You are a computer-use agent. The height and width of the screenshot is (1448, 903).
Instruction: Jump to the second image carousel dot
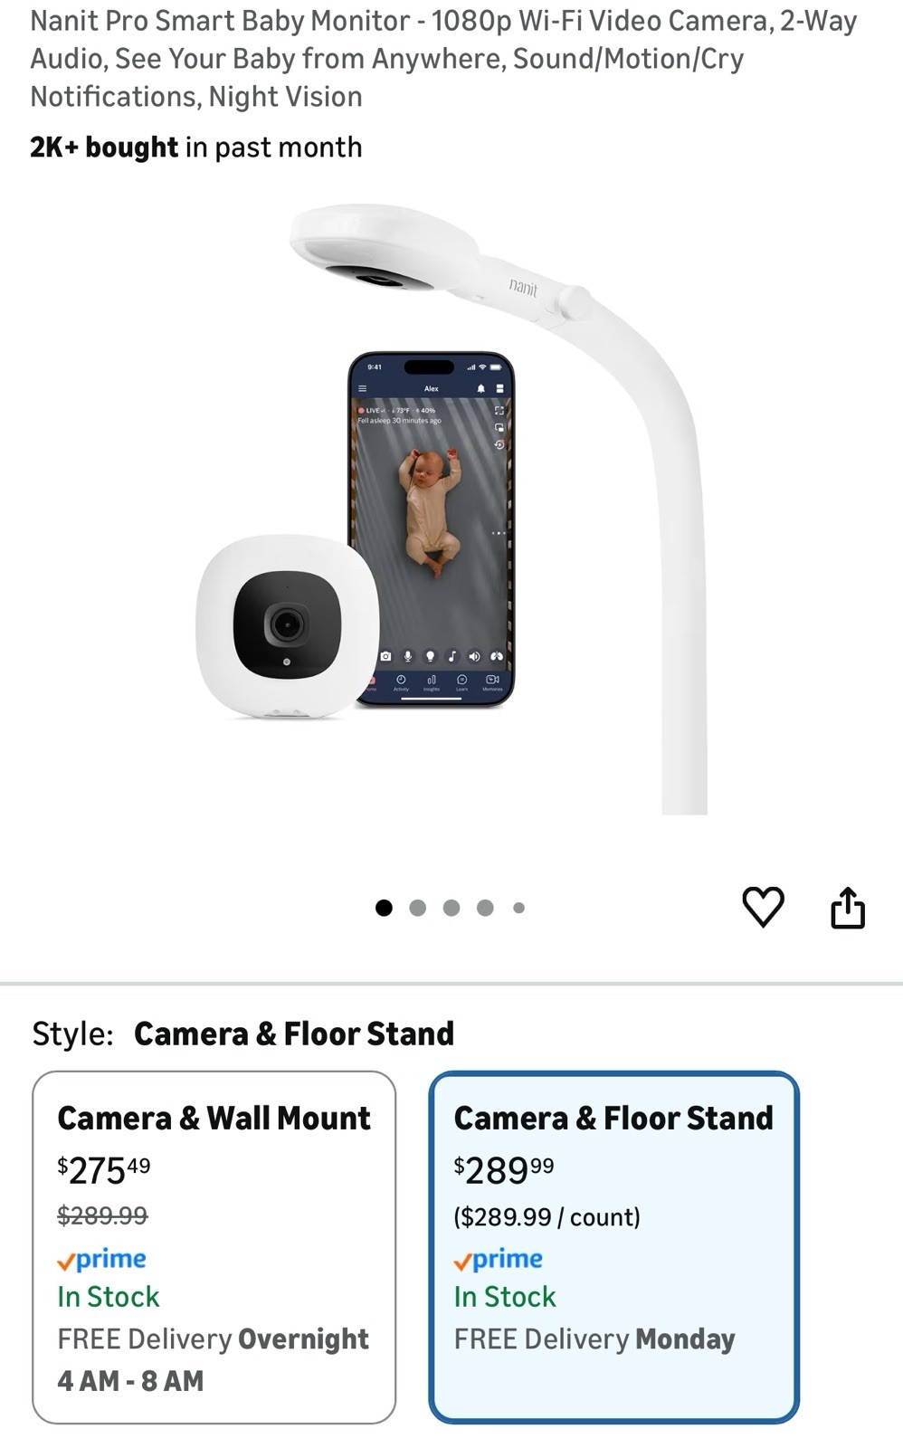coord(417,908)
